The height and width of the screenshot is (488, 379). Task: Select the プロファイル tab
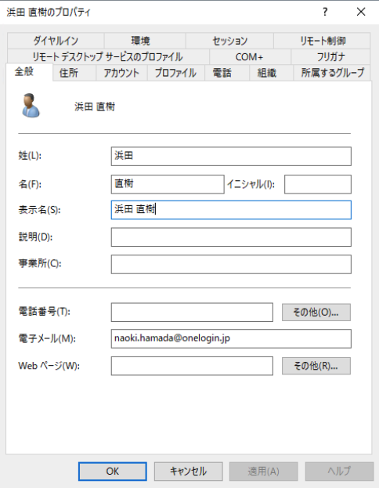coord(176,73)
